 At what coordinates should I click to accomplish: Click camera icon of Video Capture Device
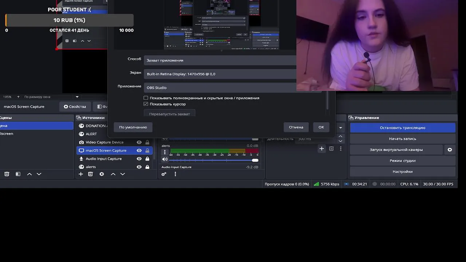[x=82, y=142]
